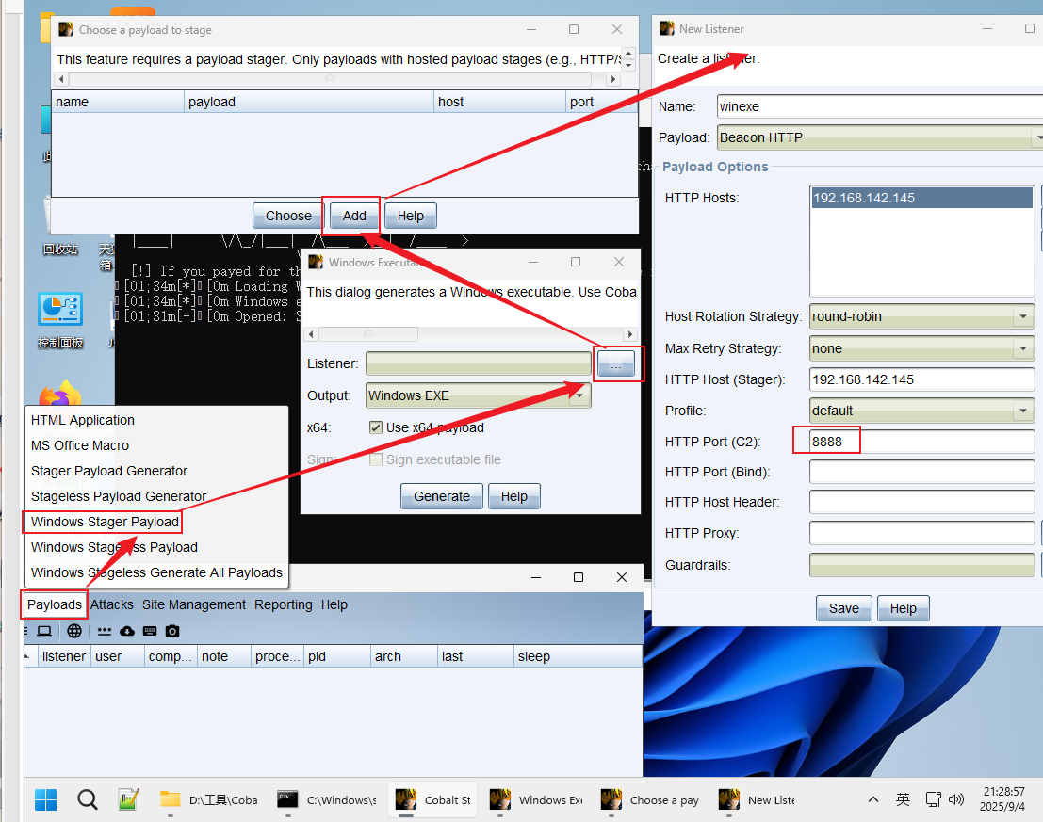Click the screenshots camera toolbar icon

[172, 631]
